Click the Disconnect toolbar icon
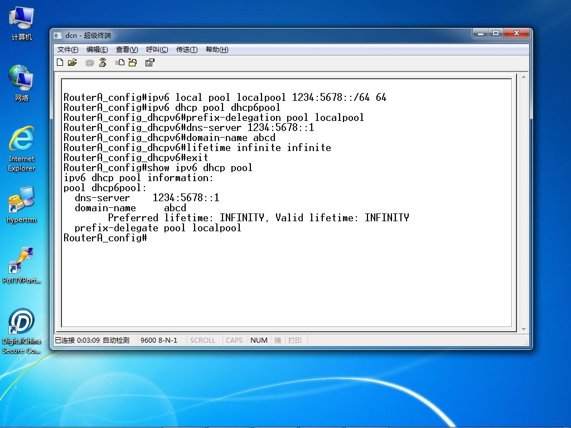571x428 pixels. pos(103,62)
